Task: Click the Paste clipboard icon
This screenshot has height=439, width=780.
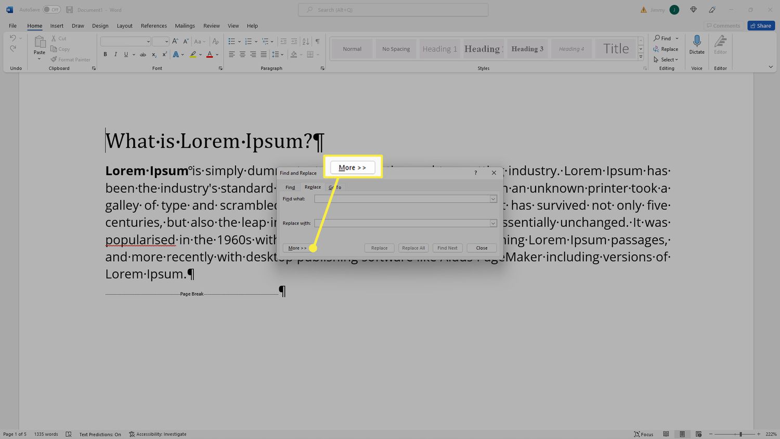Action: pos(40,43)
